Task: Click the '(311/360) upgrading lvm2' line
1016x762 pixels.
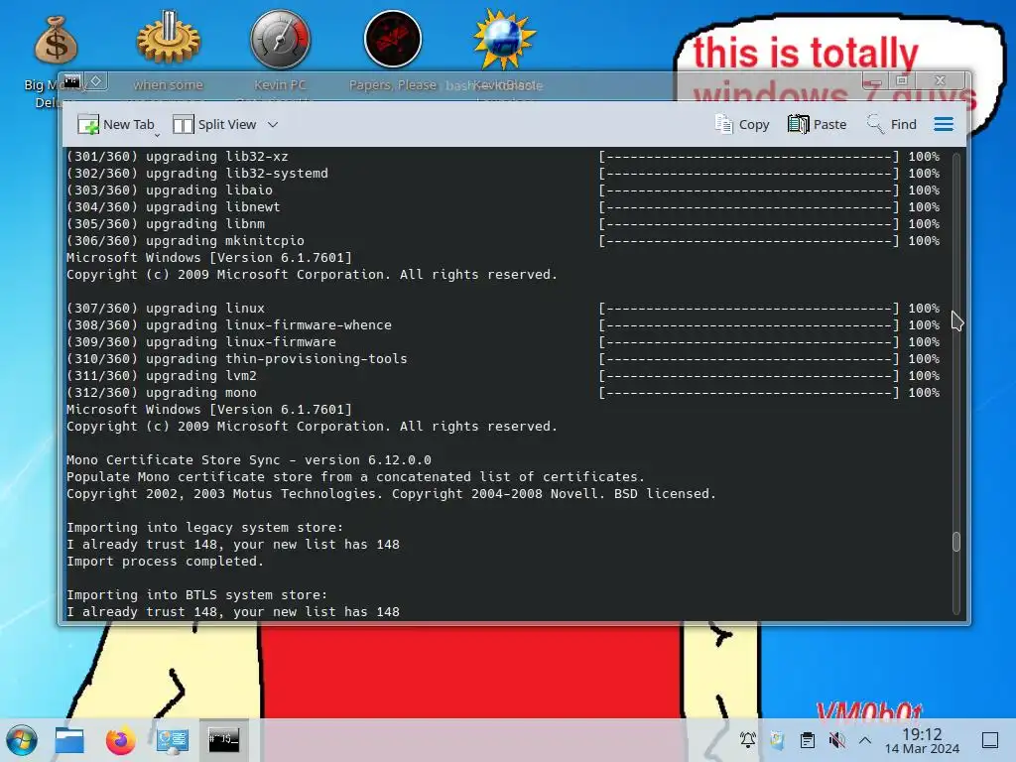Action: [503, 376]
